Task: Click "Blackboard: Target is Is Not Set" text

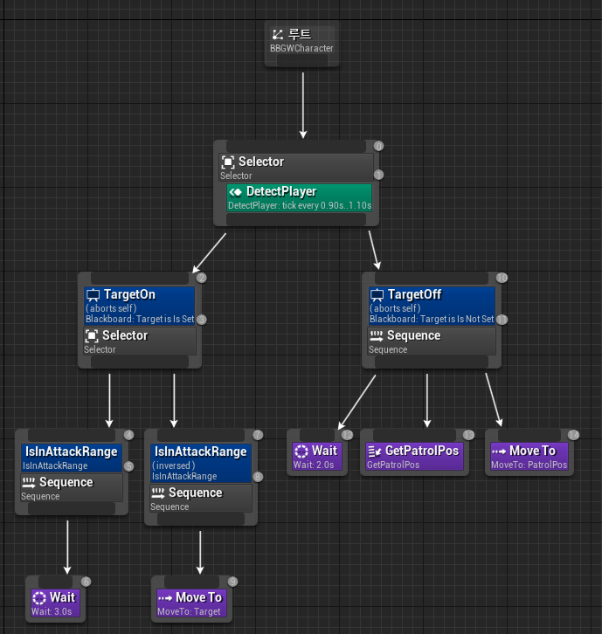Action: point(432,319)
